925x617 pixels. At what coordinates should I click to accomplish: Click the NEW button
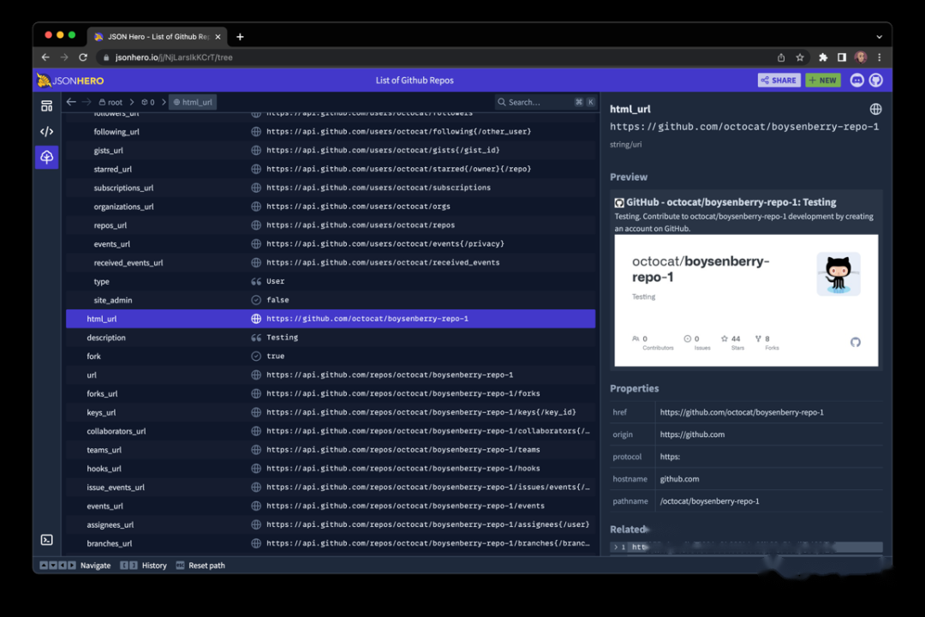click(x=823, y=81)
